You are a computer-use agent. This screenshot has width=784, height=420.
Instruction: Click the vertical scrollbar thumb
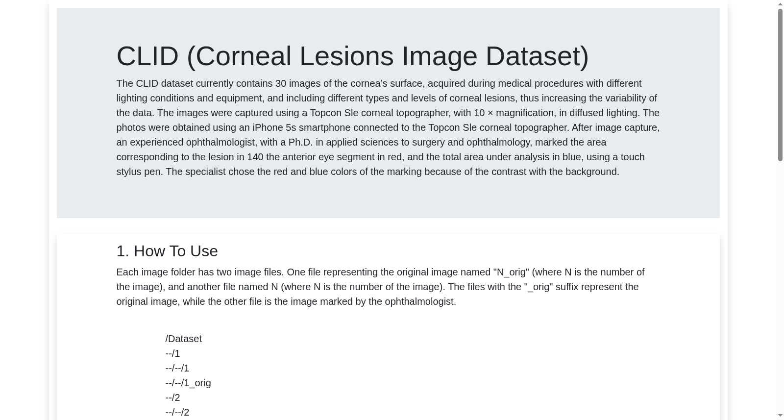[780, 85]
